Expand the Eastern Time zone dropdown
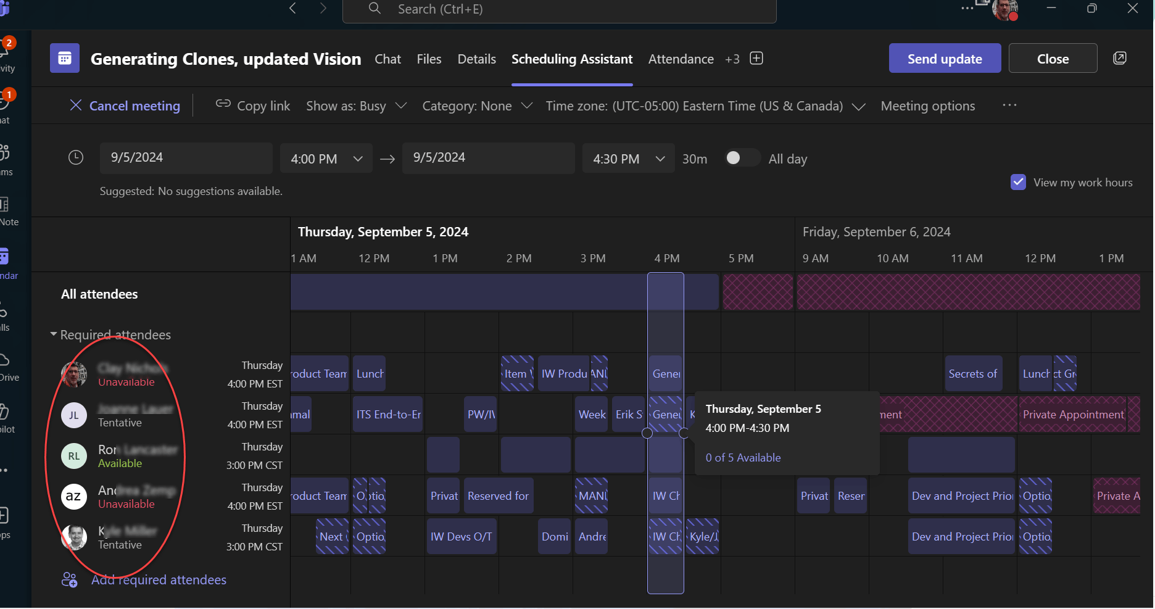The width and height of the screenshot is (1155, 609). tap(859, 106)
